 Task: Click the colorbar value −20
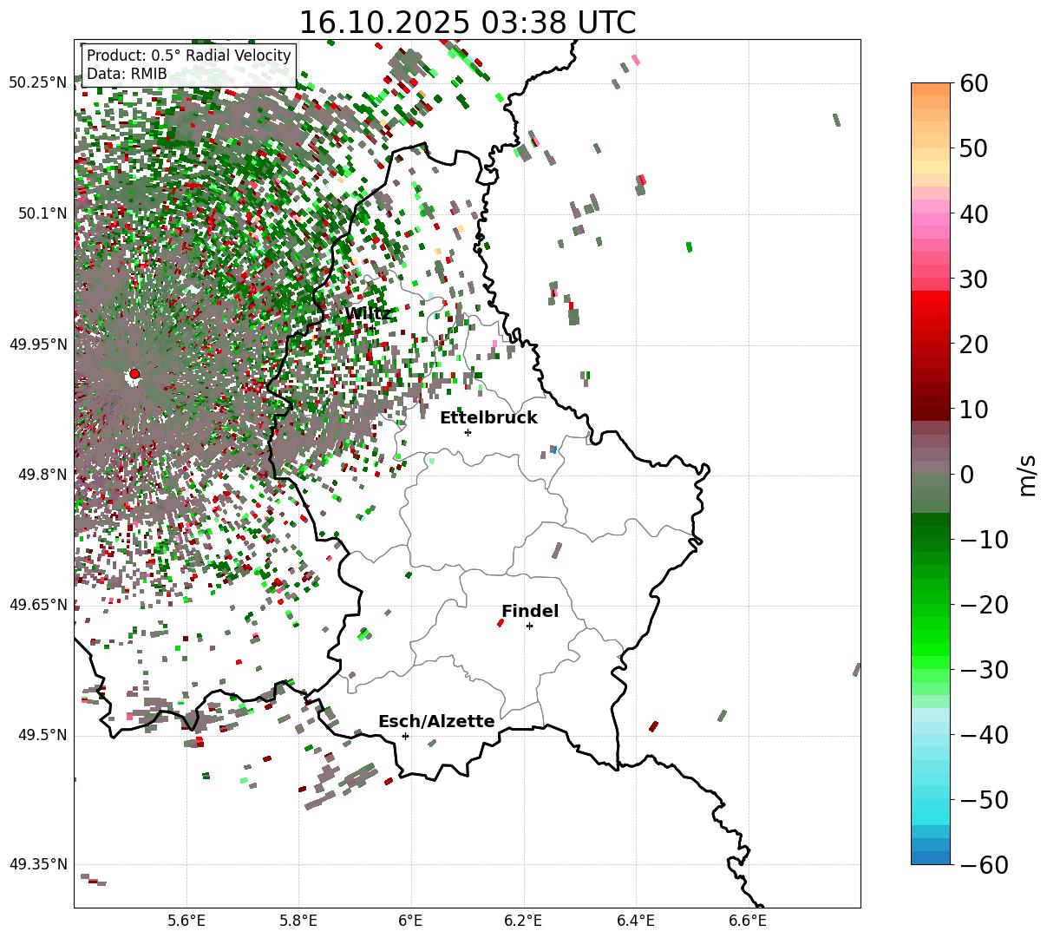pos(984,605)
